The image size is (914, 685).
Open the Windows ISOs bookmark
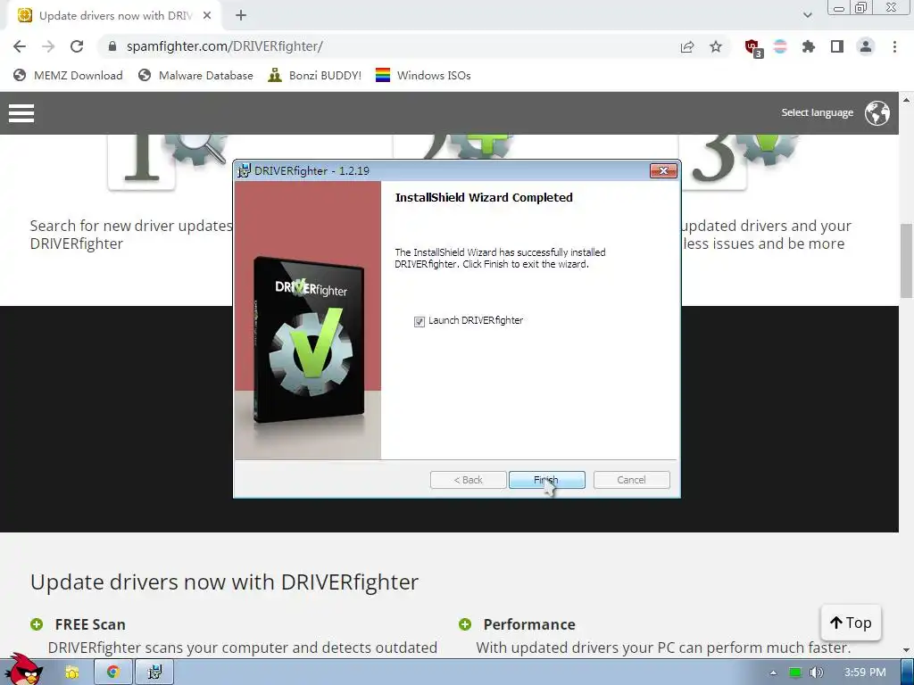click(423, 75)
